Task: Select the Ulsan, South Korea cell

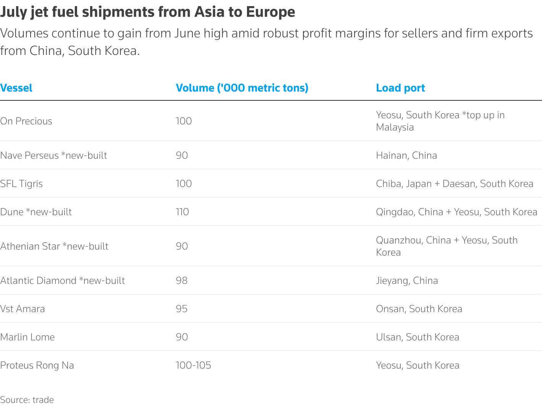Action: pyautogui.click(x=418, y=337)
